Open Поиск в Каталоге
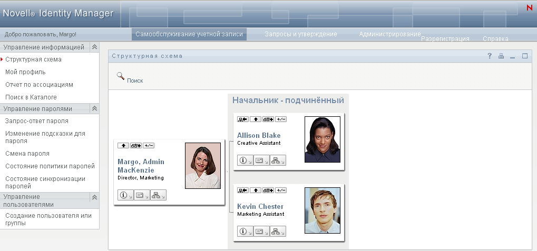 click(31, 97)
